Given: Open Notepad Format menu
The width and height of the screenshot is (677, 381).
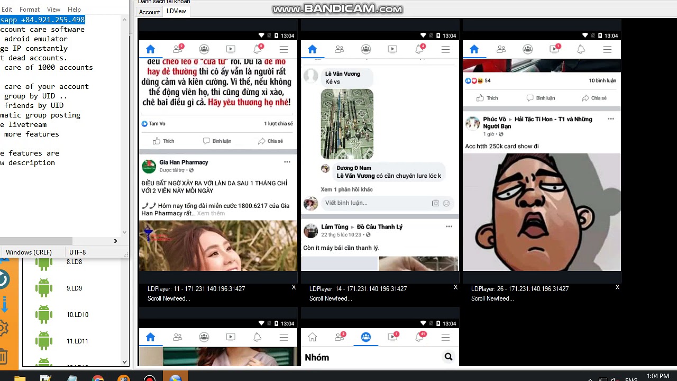Looking at the screenshot, I should [30, 10].
